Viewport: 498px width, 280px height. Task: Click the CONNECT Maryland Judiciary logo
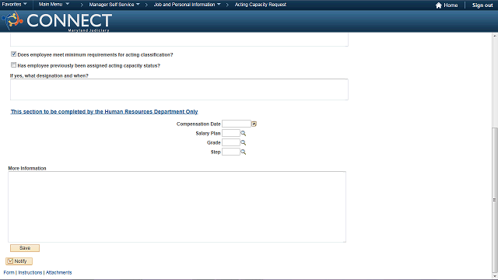tap(57, 21)
